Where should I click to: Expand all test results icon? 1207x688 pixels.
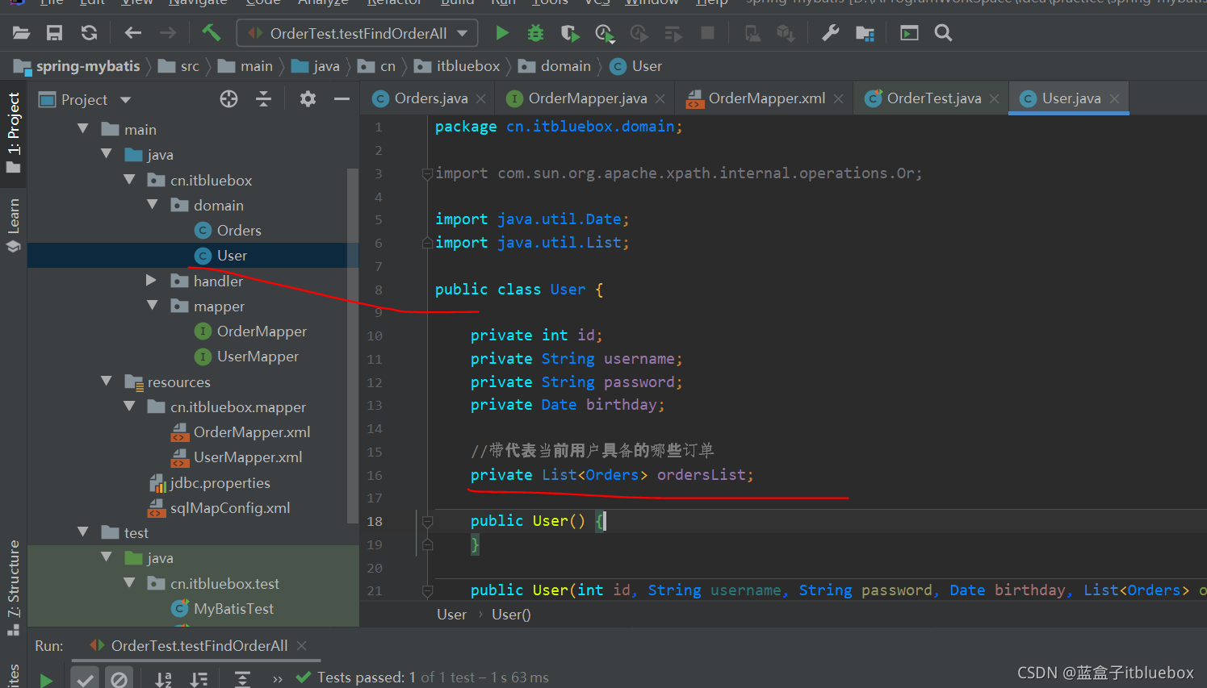pyautogui.click(x=242, y=680)
